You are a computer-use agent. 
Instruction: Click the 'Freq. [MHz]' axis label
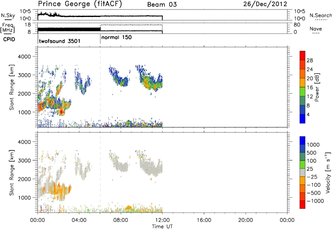point(8,28)
